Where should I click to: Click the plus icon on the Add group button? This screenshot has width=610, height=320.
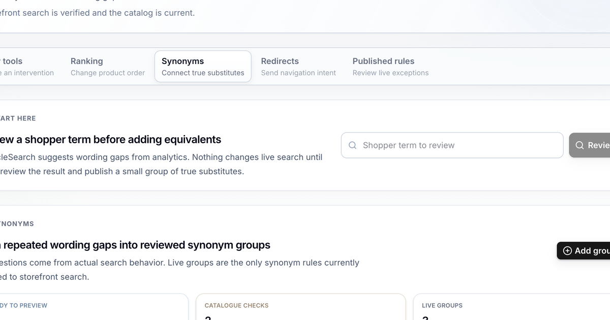click(x=568, y=251)
